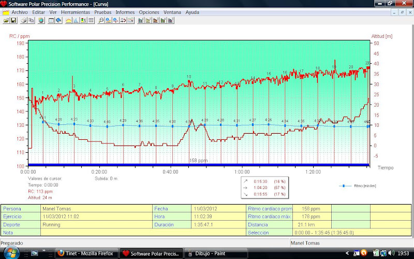Click the Software Polar Precis... taskbar button
This screenshot has width=414, height=259.
click(x=152, y=253)
